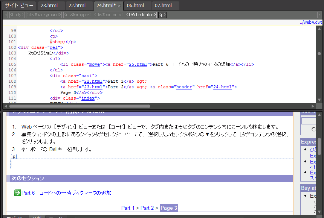
Task: Click the Buy at sidebar heading
Action: (x=309, y=188)
